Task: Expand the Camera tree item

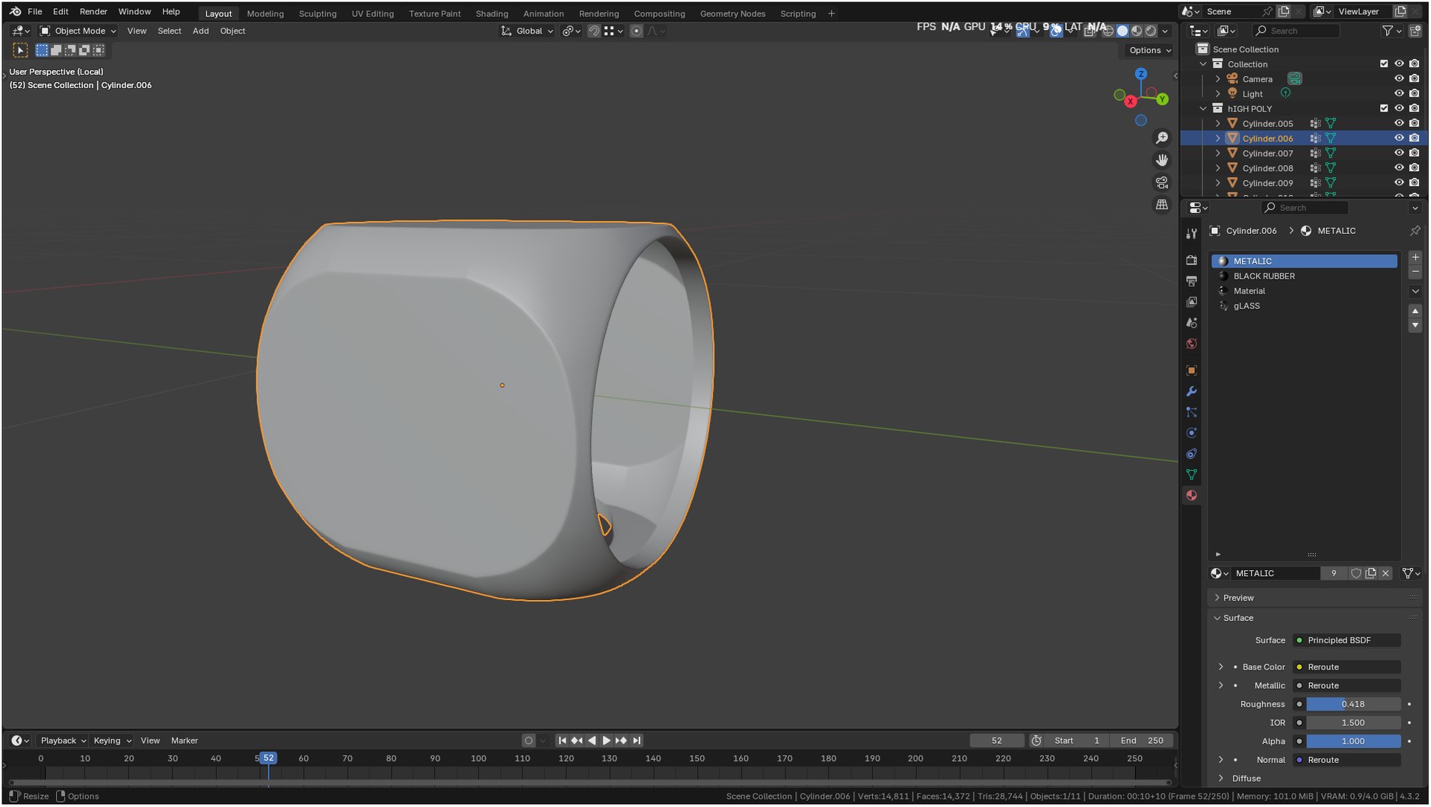Action: click(1218, 78)
